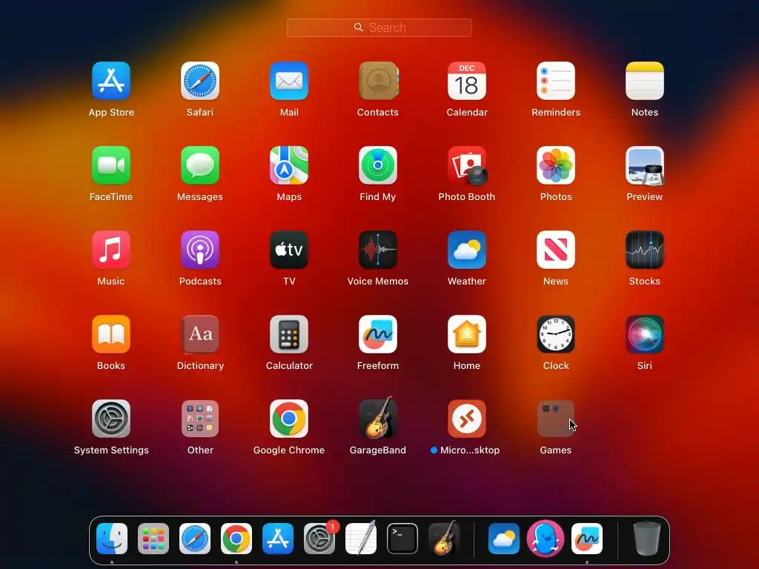Launch Google Chrome from the Launchpad grid
The width and height of the screenshot is (759, 569).
pos(289,419)
